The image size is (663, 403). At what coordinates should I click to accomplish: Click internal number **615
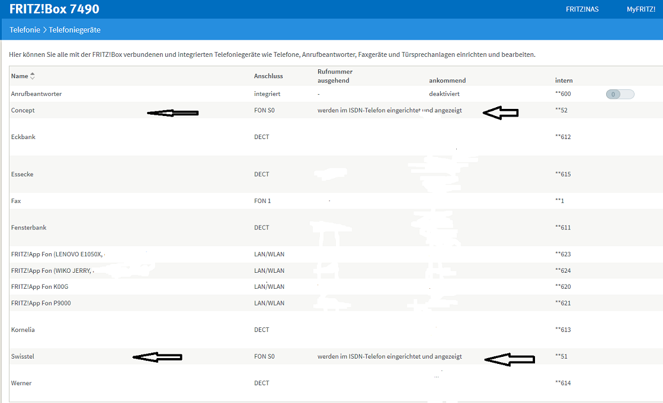(x=563, y=174)
